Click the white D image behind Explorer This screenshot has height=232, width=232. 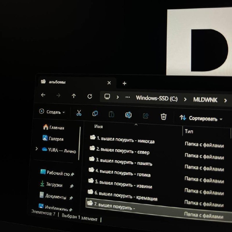[199, 42]
